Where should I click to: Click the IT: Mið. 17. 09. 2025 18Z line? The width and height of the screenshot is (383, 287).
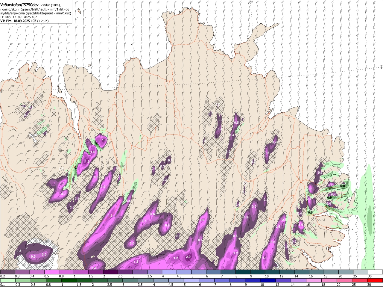19,17
